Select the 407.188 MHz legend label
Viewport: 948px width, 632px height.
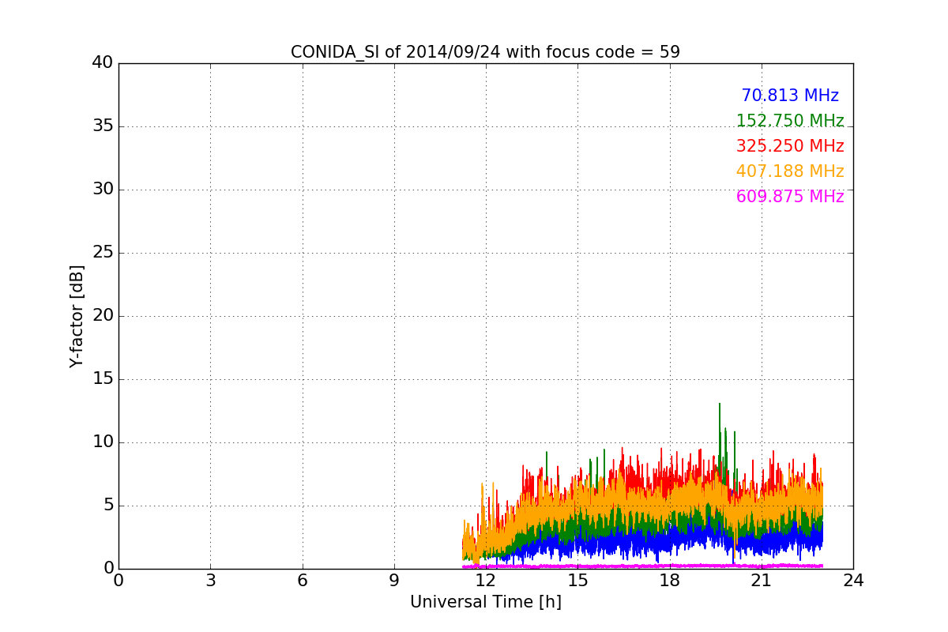click(x=790, y=171)
